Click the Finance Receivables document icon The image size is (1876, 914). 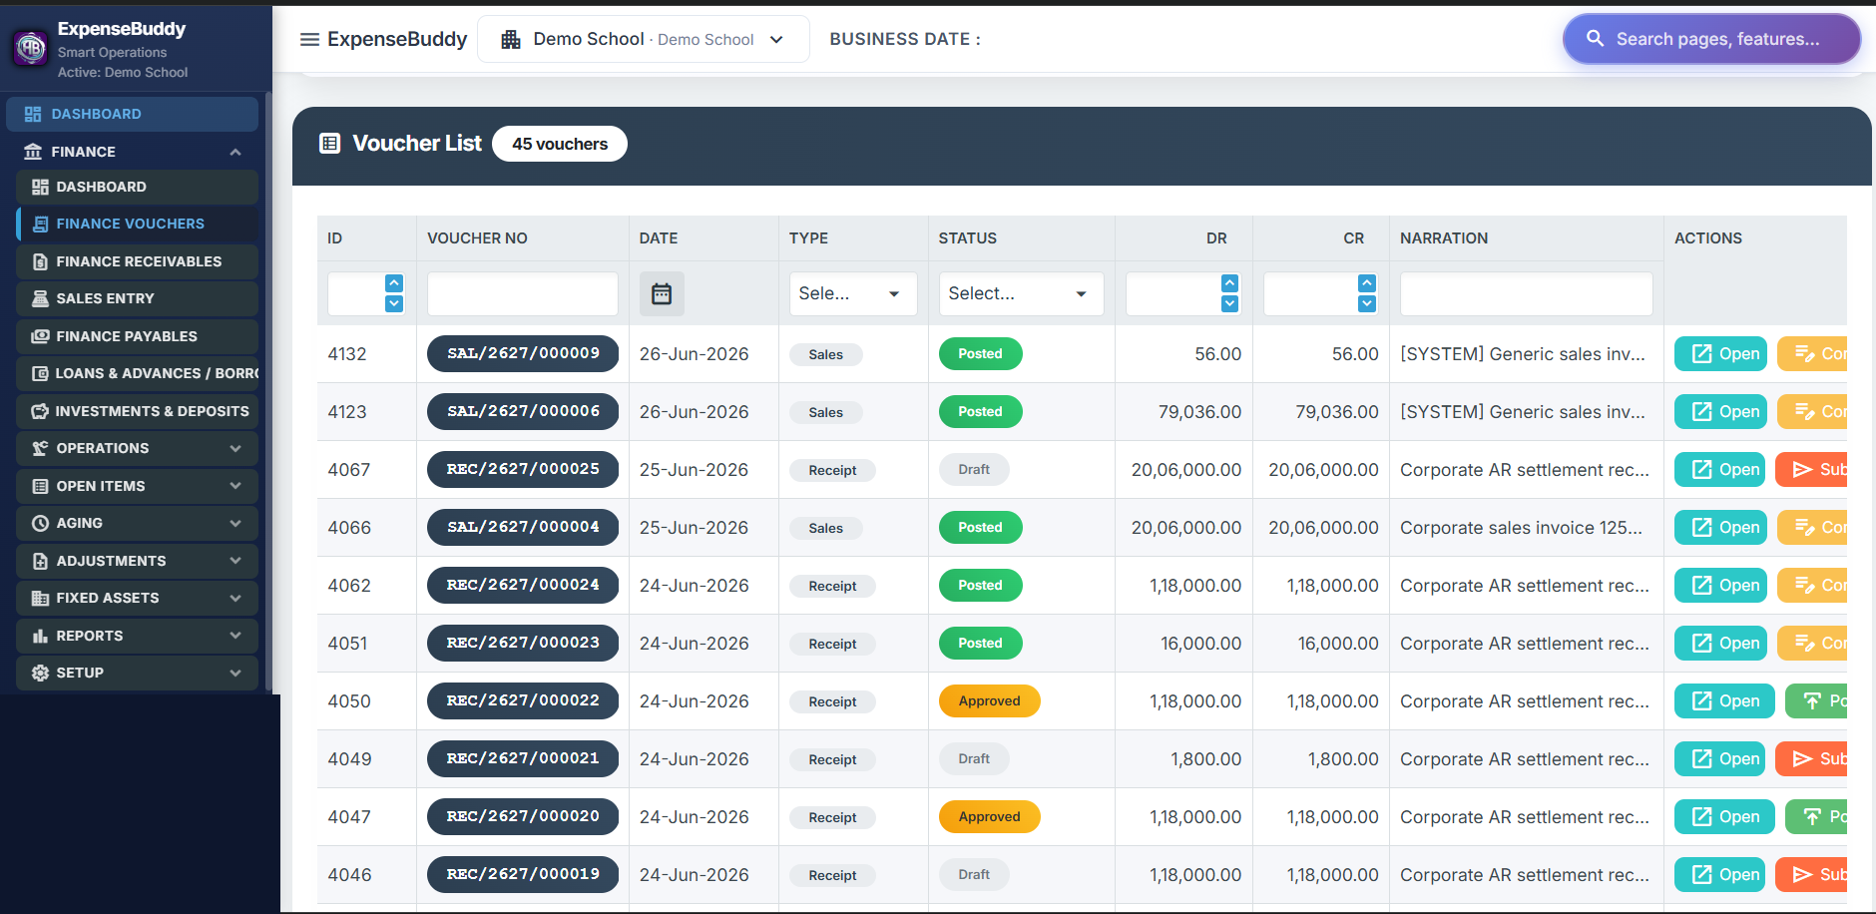(x=40, y=261)
